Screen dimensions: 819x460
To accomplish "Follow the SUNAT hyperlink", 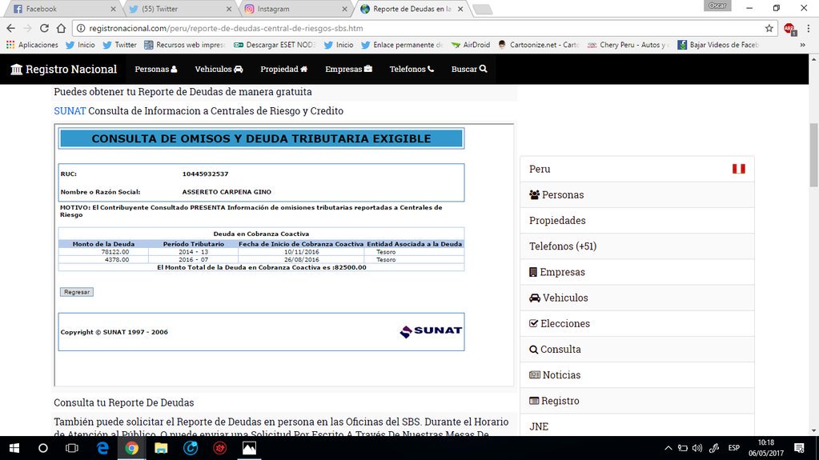I will click(70, 110).
